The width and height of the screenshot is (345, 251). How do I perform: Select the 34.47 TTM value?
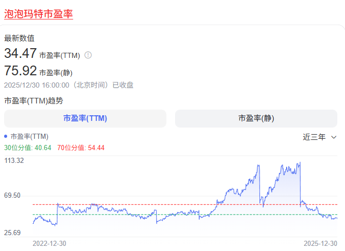20,53
